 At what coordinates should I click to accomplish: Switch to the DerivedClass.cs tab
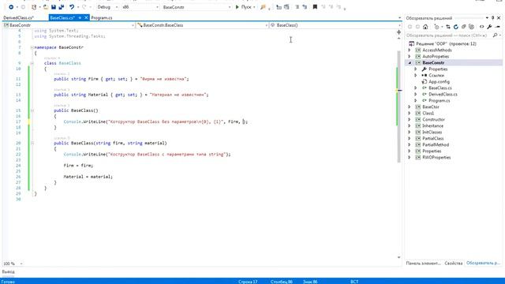click(x=19, y=17)
